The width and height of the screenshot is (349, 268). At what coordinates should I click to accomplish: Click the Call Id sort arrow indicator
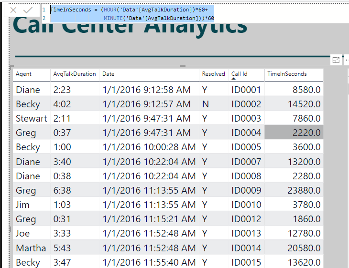point(233,79)
